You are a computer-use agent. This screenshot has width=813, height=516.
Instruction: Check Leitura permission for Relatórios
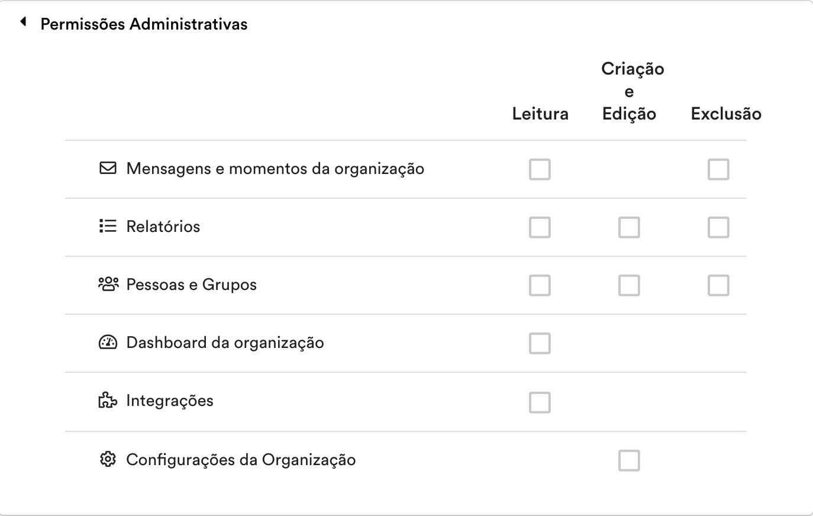tap(540, 227)
